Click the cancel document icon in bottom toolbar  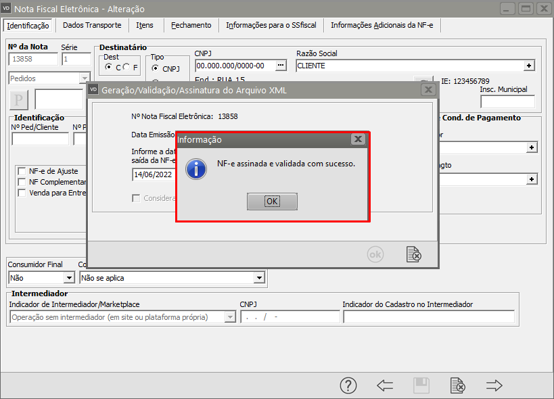coord(458,385)
